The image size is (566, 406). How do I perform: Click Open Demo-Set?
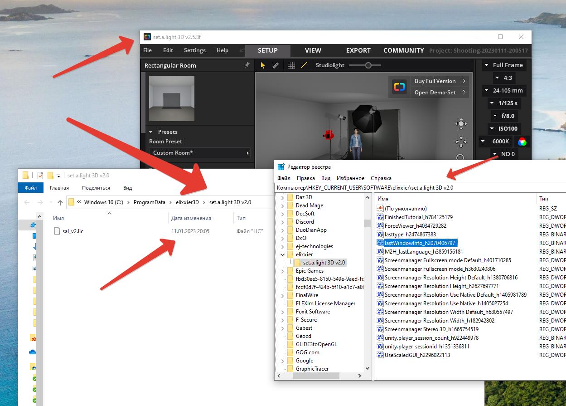point(440,92)
